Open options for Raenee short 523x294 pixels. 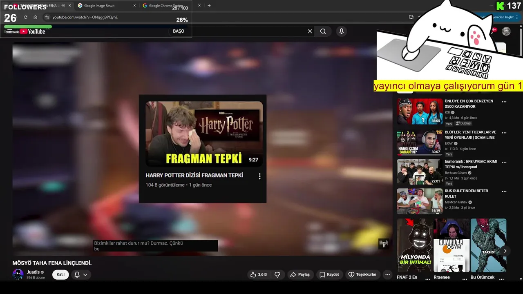click(x=465, y=279)
